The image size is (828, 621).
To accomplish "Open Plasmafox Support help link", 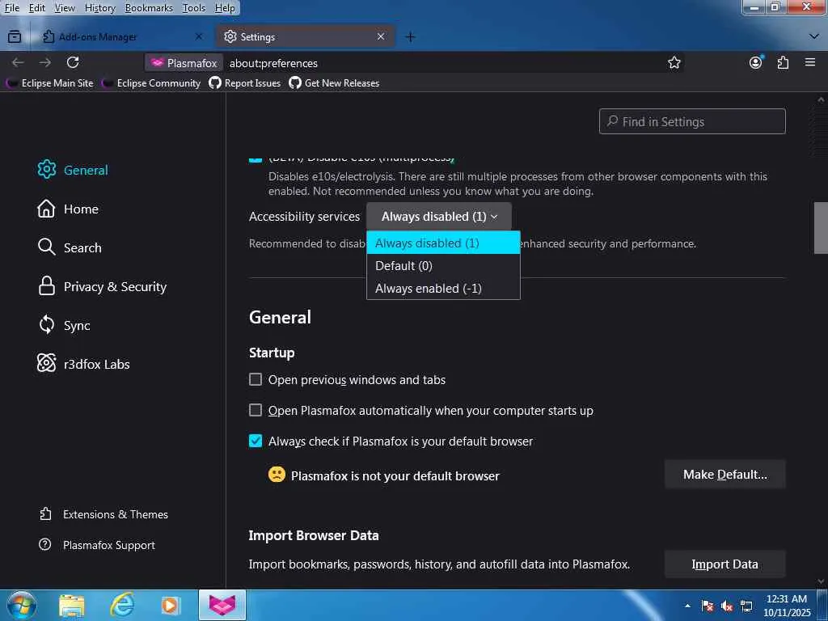I will (97, 545).
